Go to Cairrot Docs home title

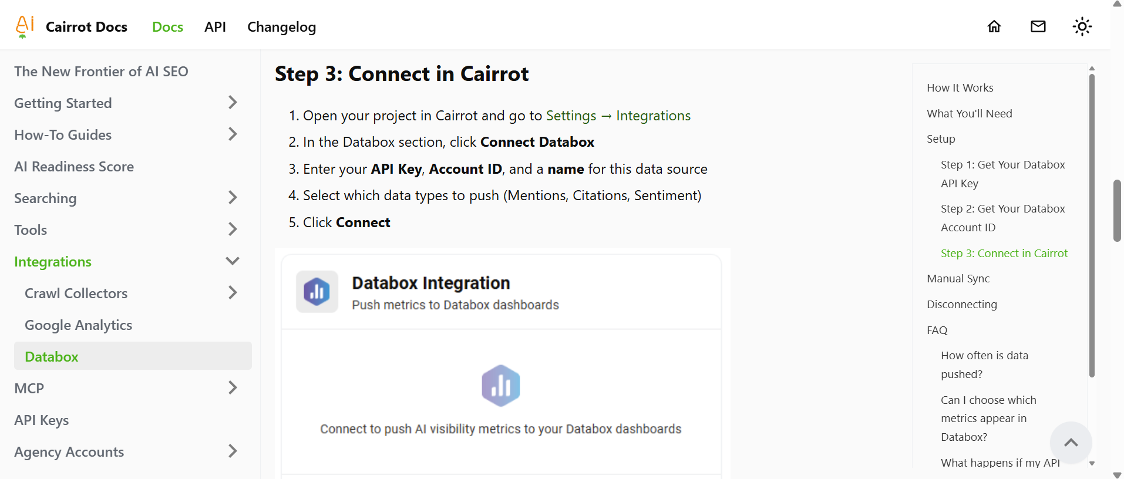point(86,27)
